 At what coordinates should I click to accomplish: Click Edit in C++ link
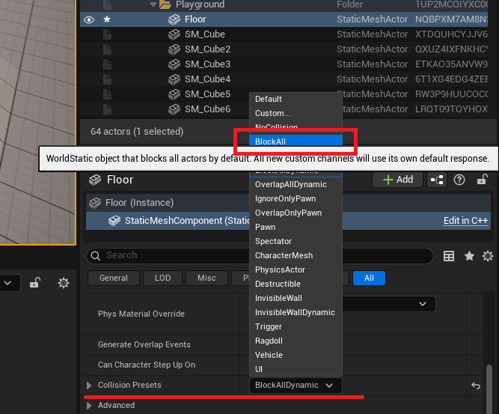click(465, 221)
